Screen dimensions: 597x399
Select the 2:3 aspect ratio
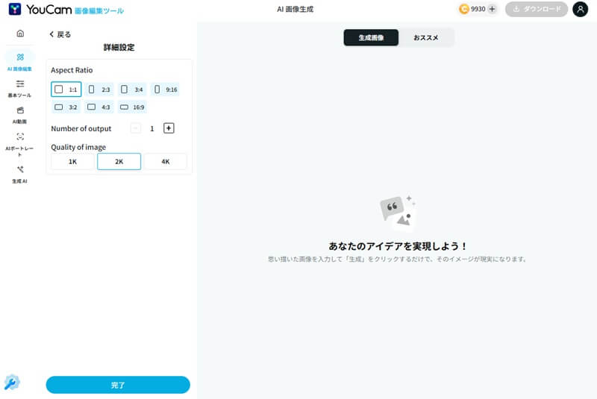tap(99, 89)
